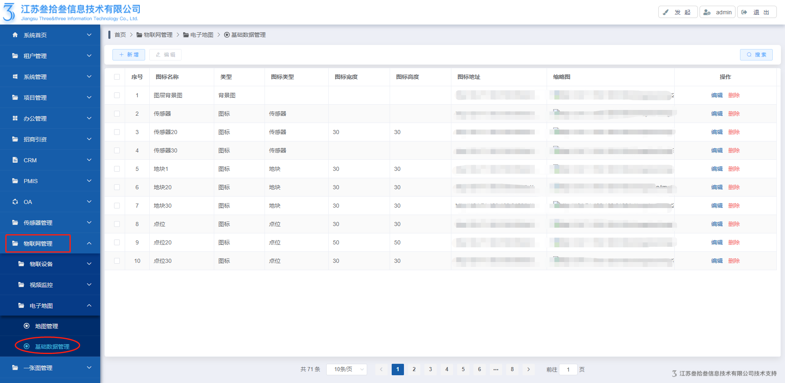Check the select-all checkbox in table header
Viewport: 785px width, 383px height.
[x=117, y=77]
